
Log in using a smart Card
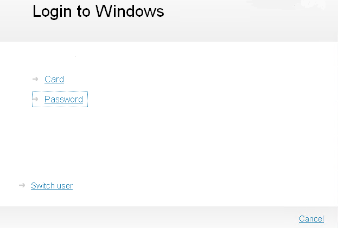pyautogui.click(x=54, y=79)
